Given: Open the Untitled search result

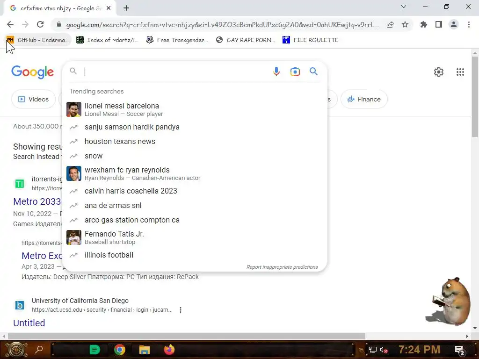Looking at the screenshot, I should (x=29, y=323).
